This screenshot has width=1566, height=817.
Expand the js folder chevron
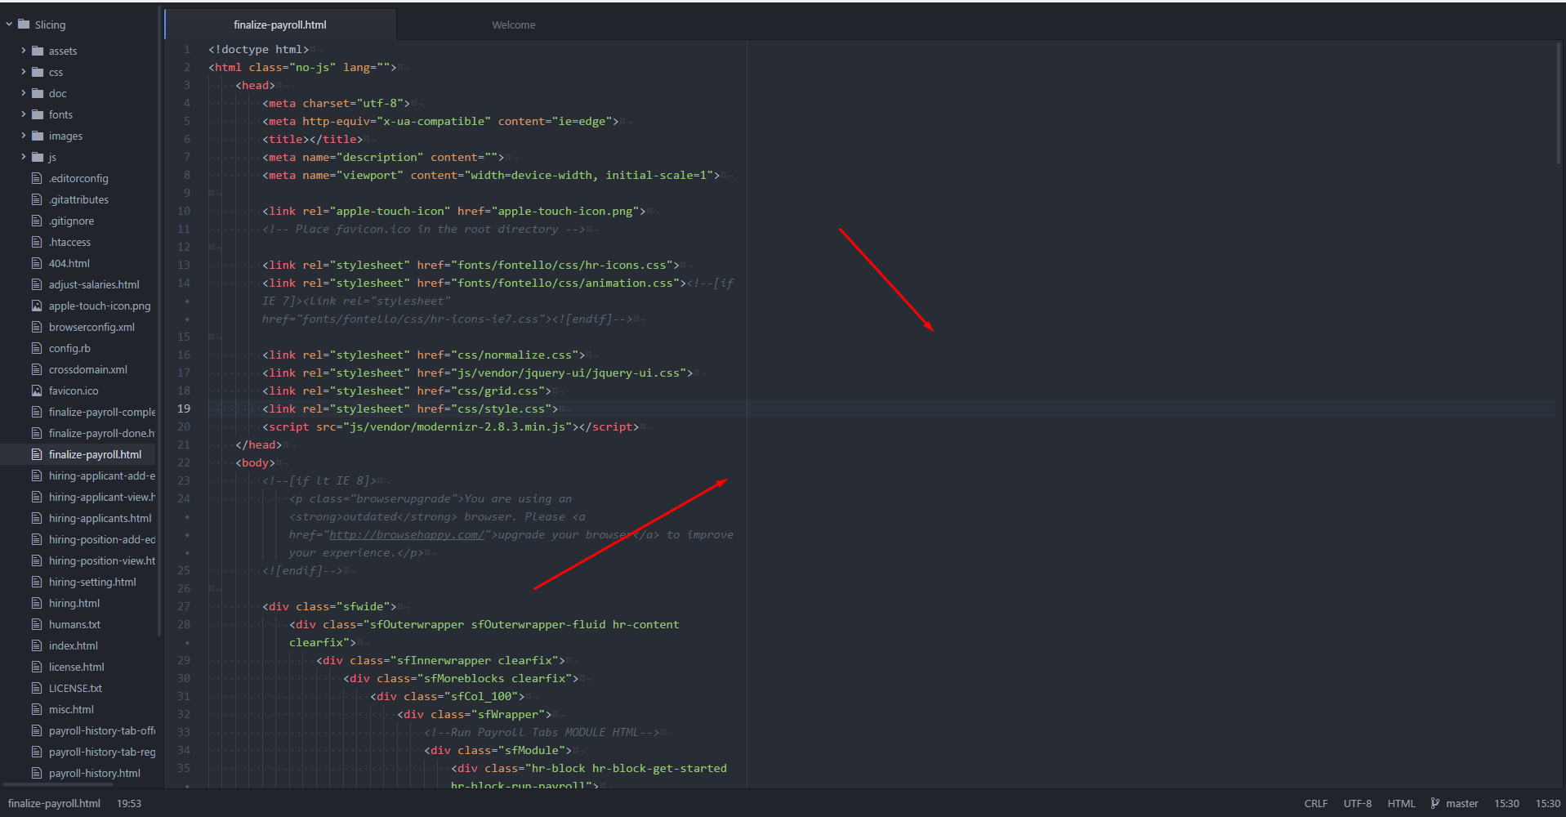click(24, 157)
